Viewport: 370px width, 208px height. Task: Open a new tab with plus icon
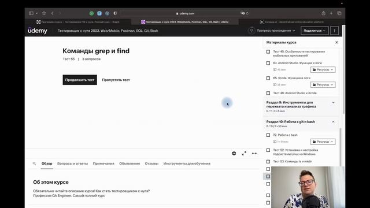point(331,13)
